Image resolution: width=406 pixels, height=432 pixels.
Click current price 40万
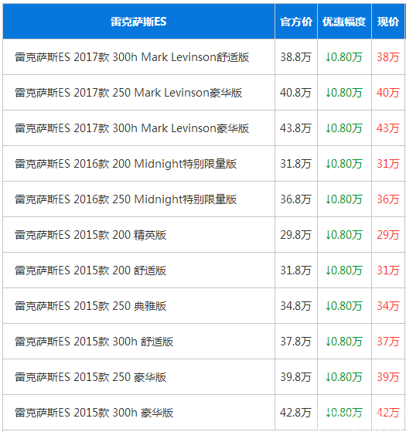tap(388, 93)
